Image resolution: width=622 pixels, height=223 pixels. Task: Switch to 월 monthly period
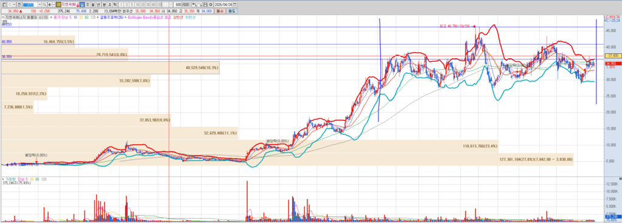(x=93, y=4)
